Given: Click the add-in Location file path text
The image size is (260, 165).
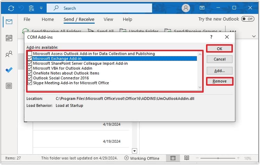Looking at the screenshot, I should [x=125, y=99].
